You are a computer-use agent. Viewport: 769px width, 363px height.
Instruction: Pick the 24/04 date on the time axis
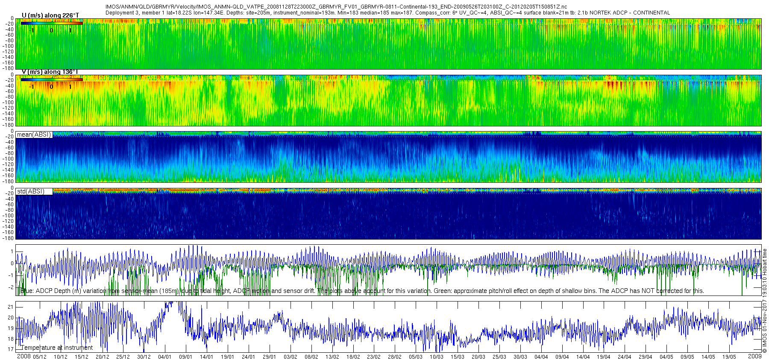pyautogui.click(x=624, y=357)
